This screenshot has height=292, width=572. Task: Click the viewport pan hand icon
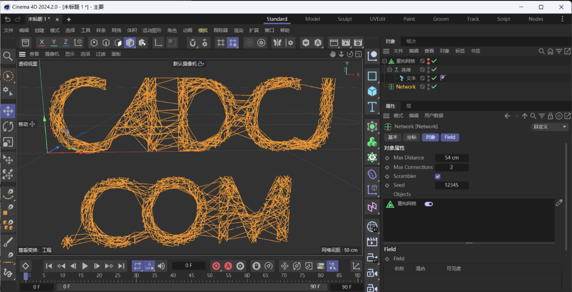click(333, 54)
